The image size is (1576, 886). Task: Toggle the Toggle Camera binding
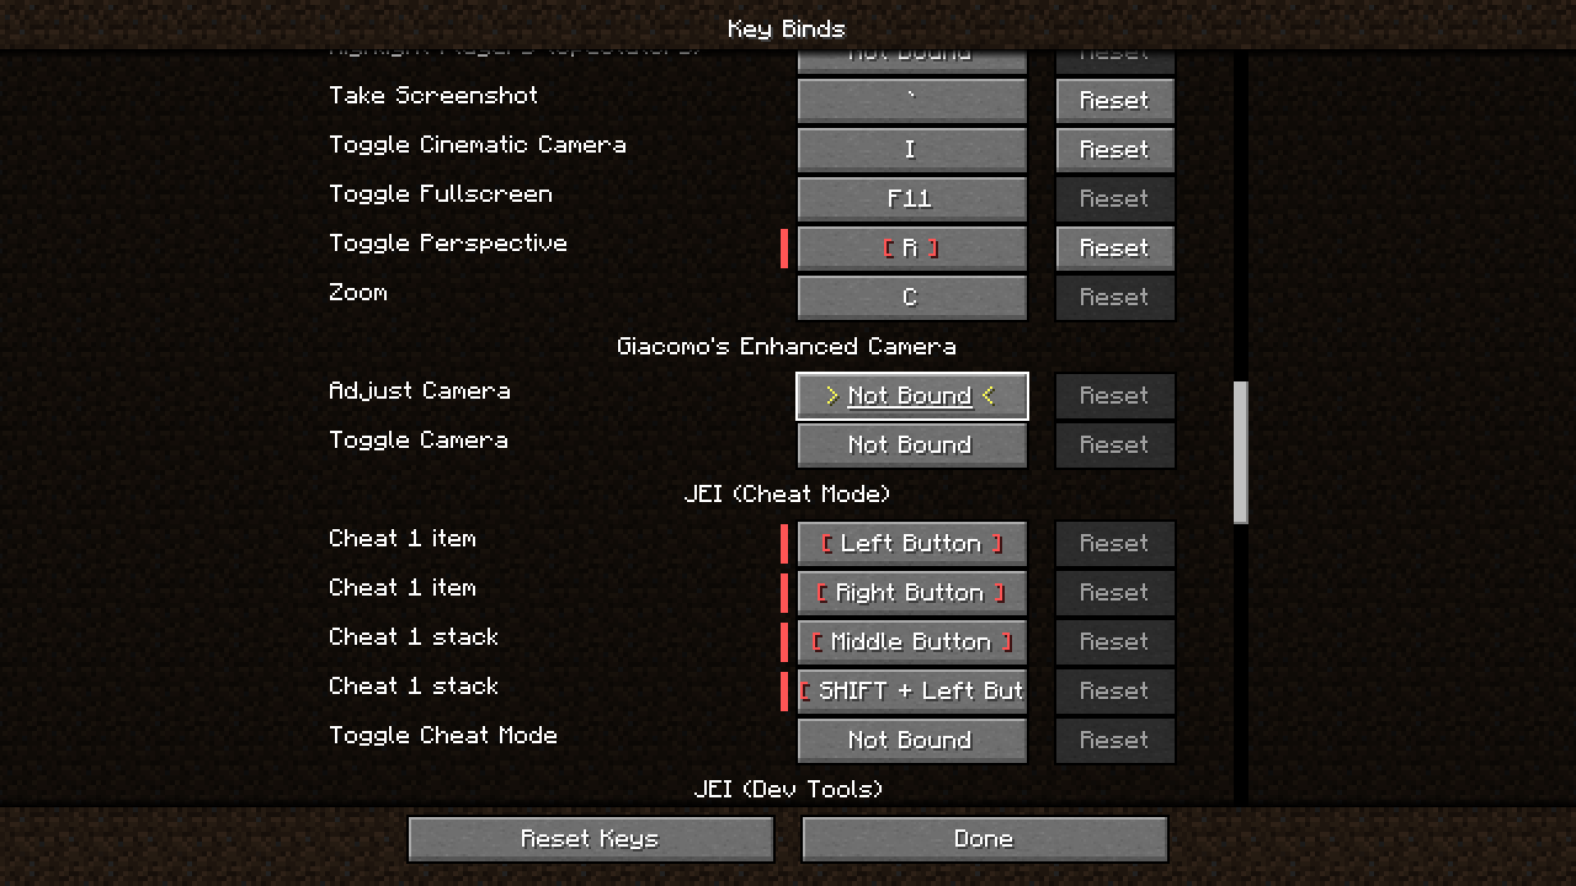[x=910, y=444]
